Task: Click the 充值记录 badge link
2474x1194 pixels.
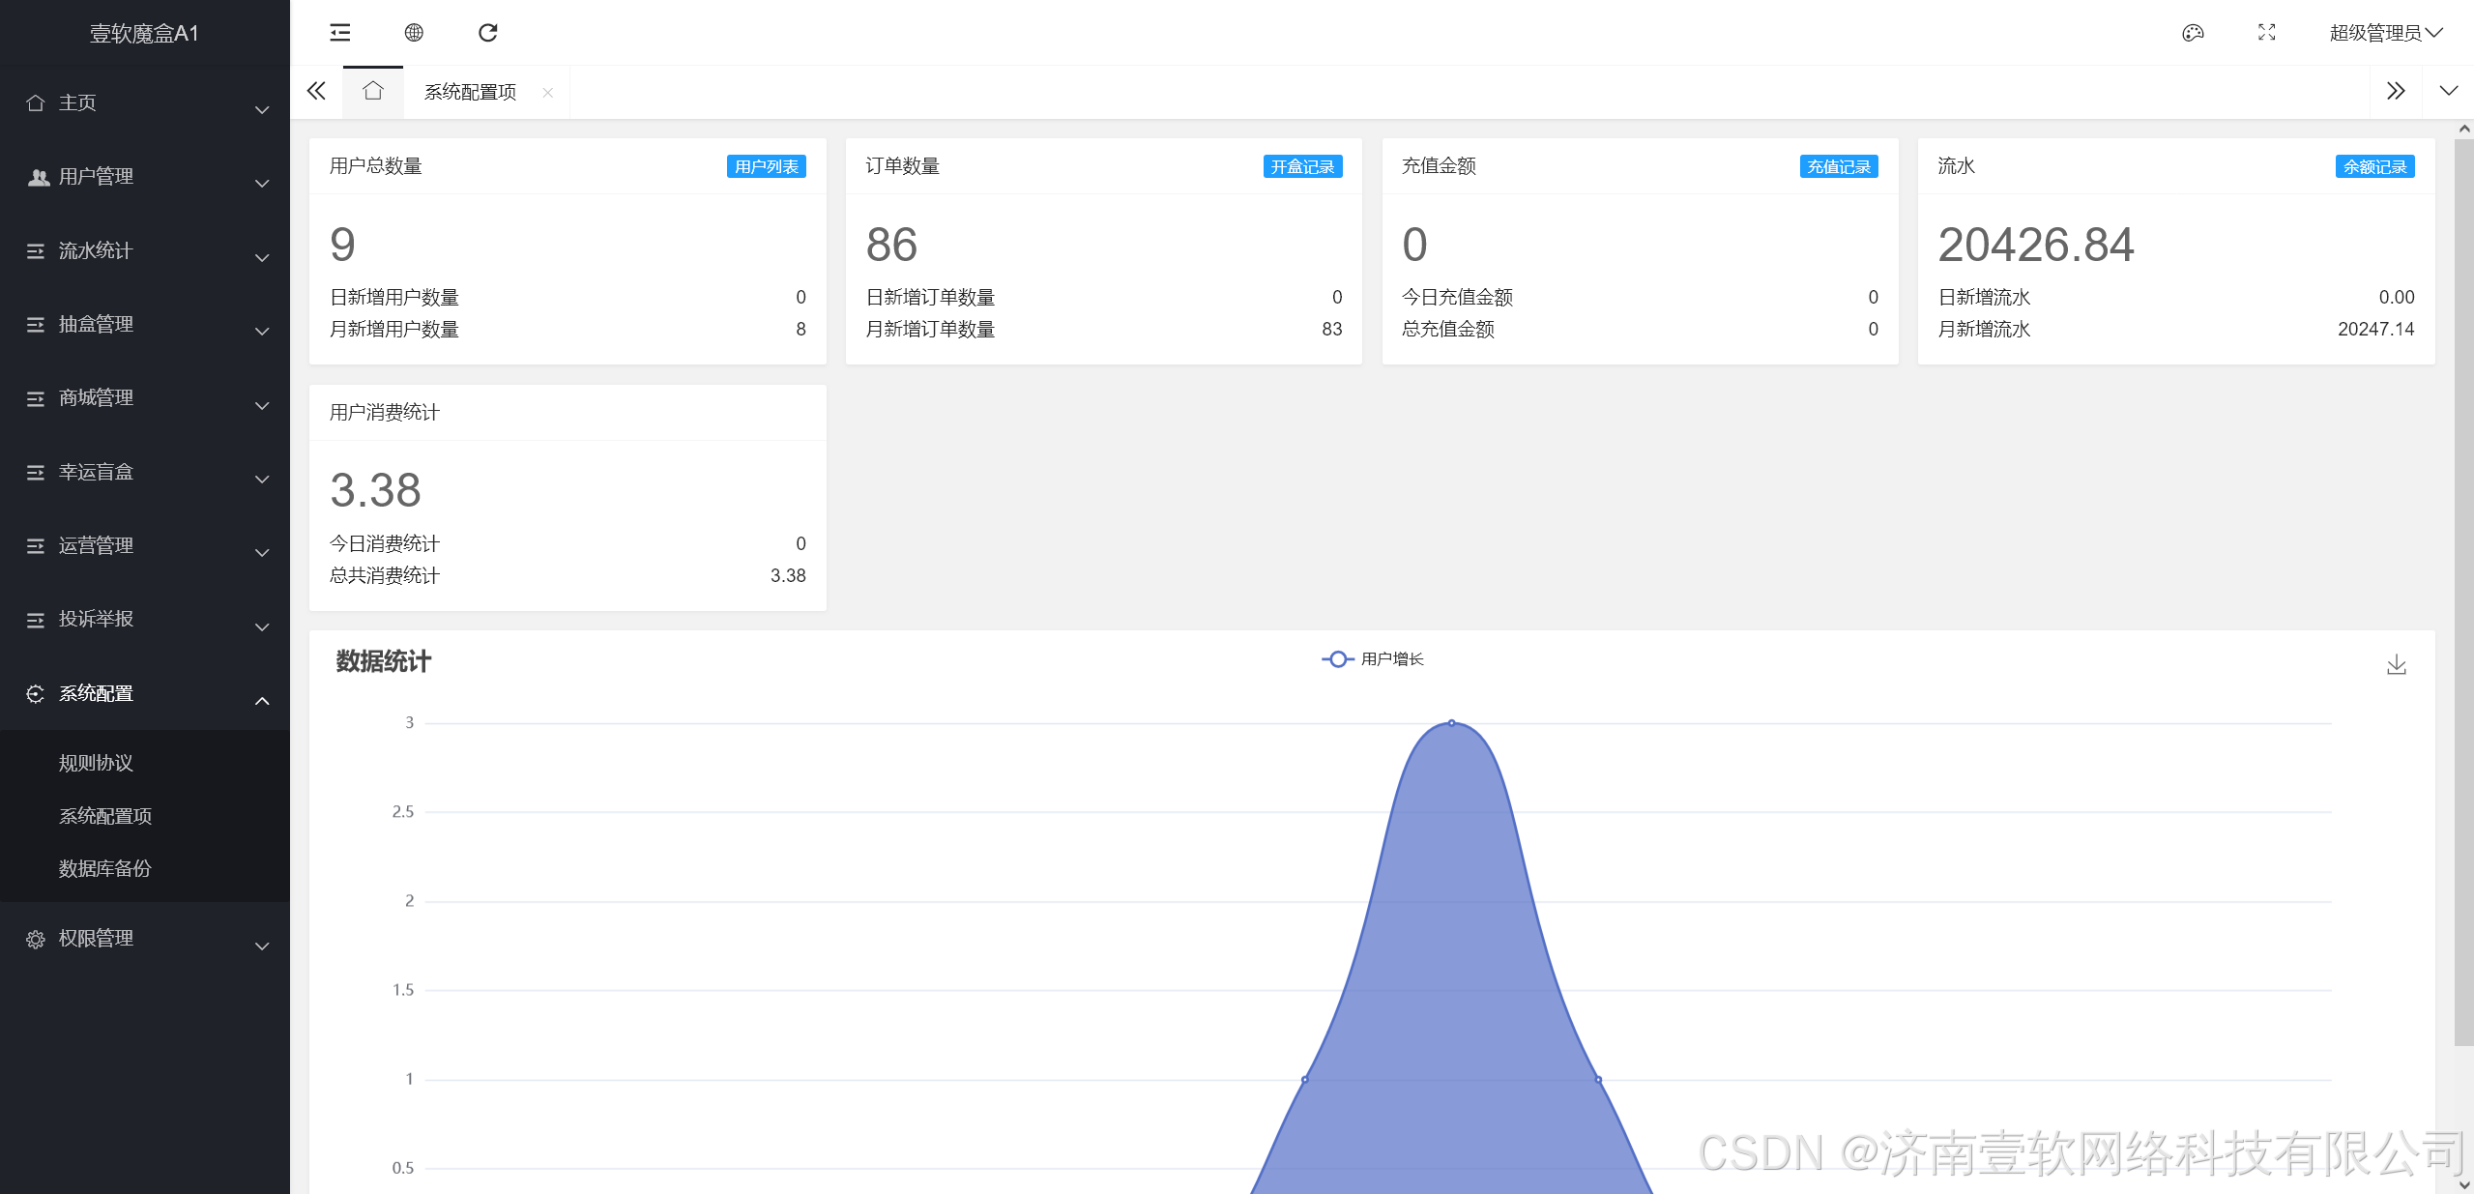Action: (x=1838, y=166)
